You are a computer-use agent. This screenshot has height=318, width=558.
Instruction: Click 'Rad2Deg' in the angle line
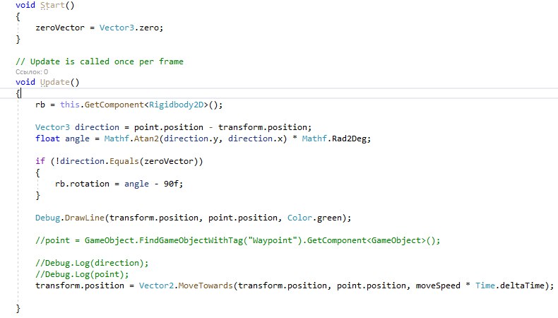pyautogui.click(x=349, y=139)
